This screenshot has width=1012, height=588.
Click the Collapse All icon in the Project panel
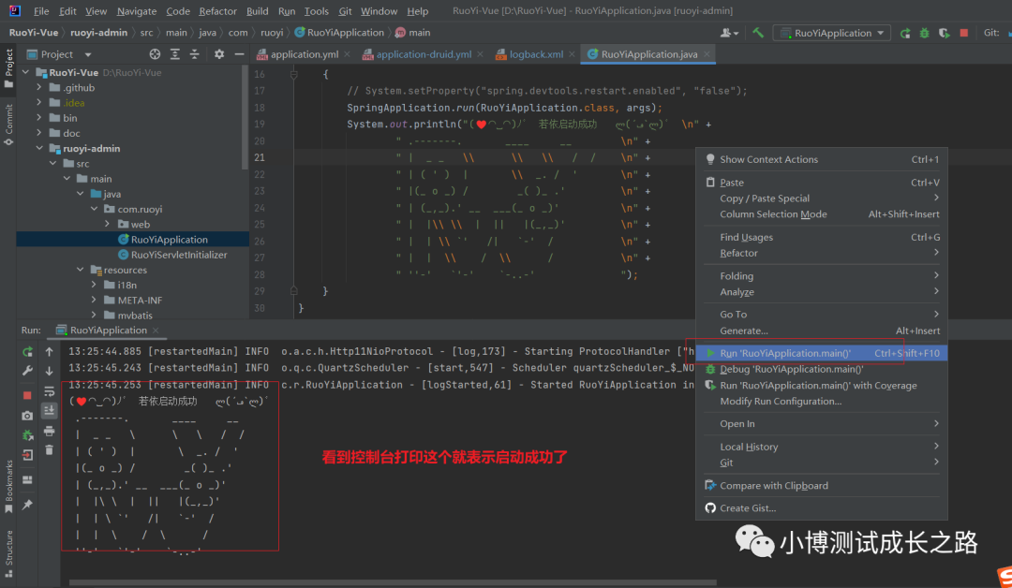point(194,54)
